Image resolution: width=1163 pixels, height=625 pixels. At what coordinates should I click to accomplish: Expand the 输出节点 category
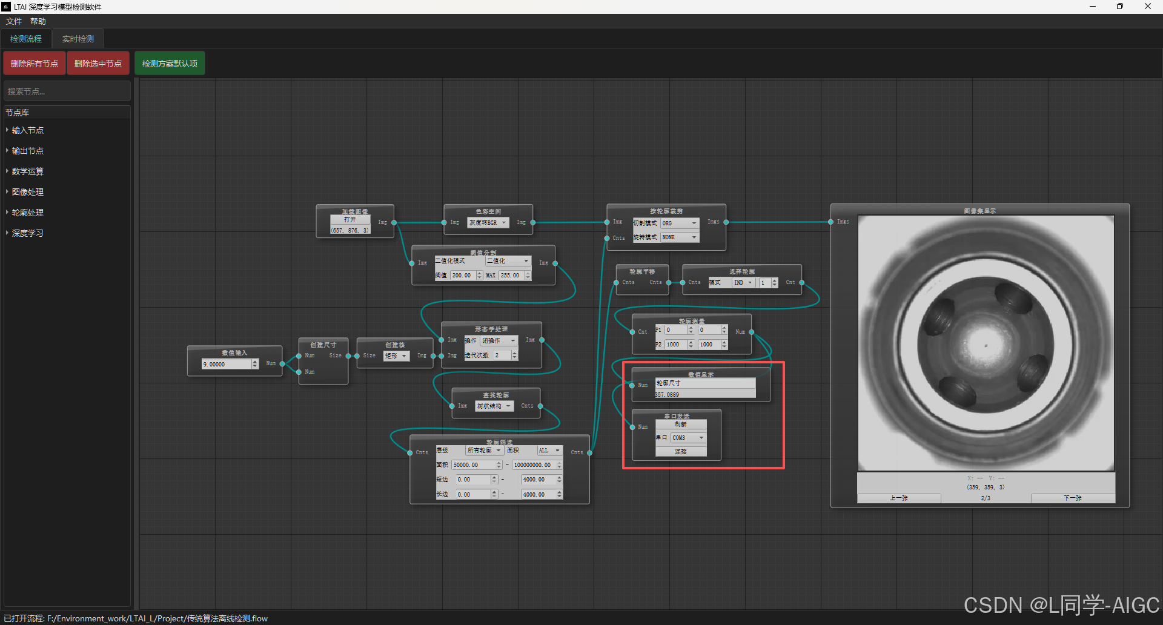(x=28, y=151)
